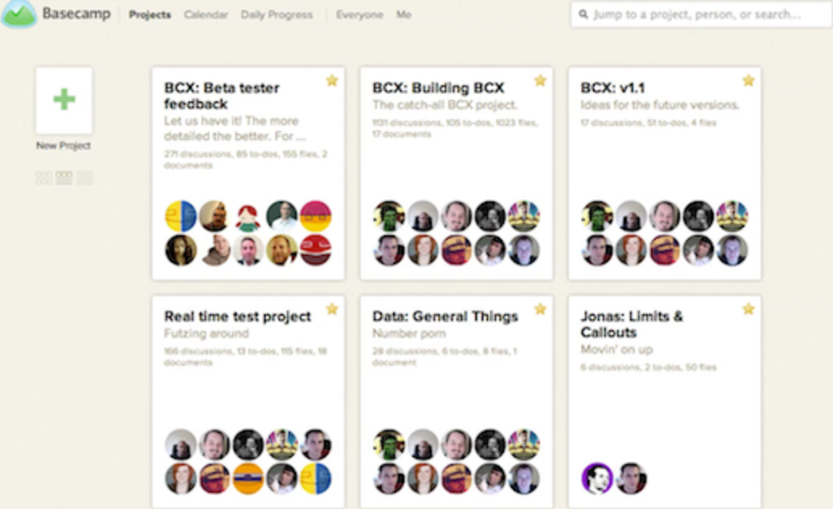Screen dimensions: 833x509
Task: Open the red-haired cartoon girl avatar in Beta tester feedback
Action: tap(248, 217)
